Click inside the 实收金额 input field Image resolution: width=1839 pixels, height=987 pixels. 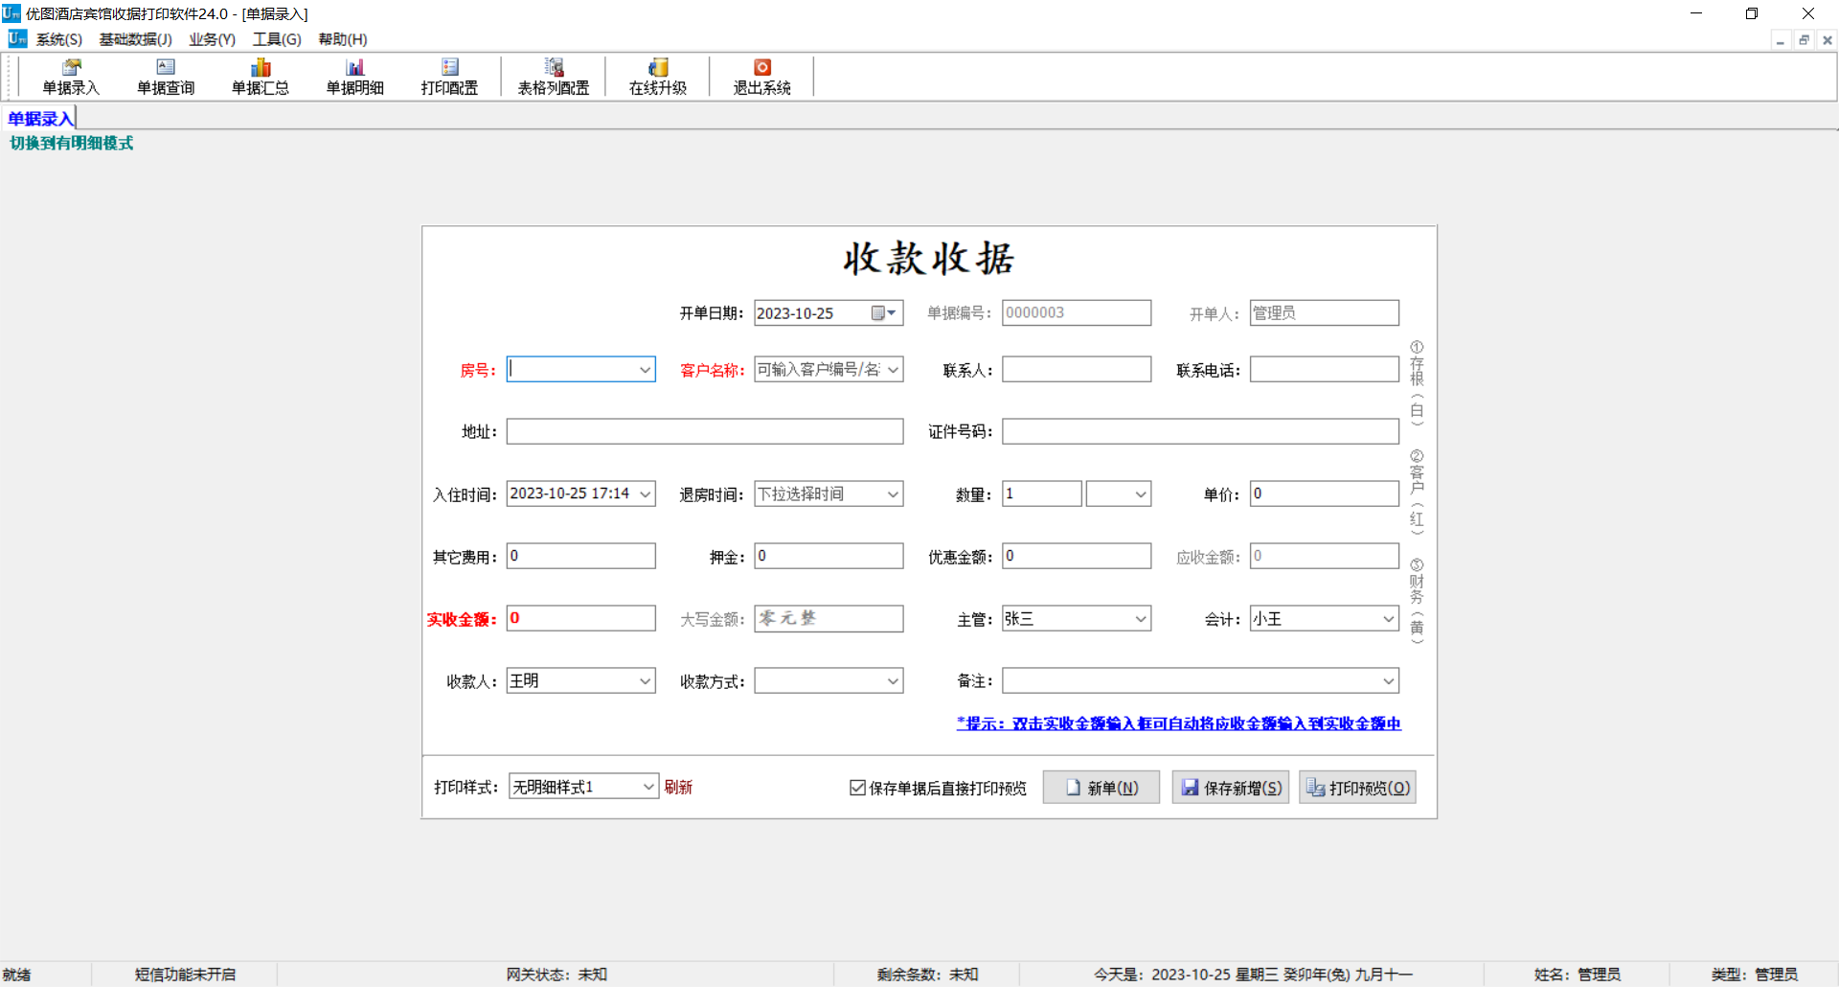pyautogui.click(x=580, y=618)
